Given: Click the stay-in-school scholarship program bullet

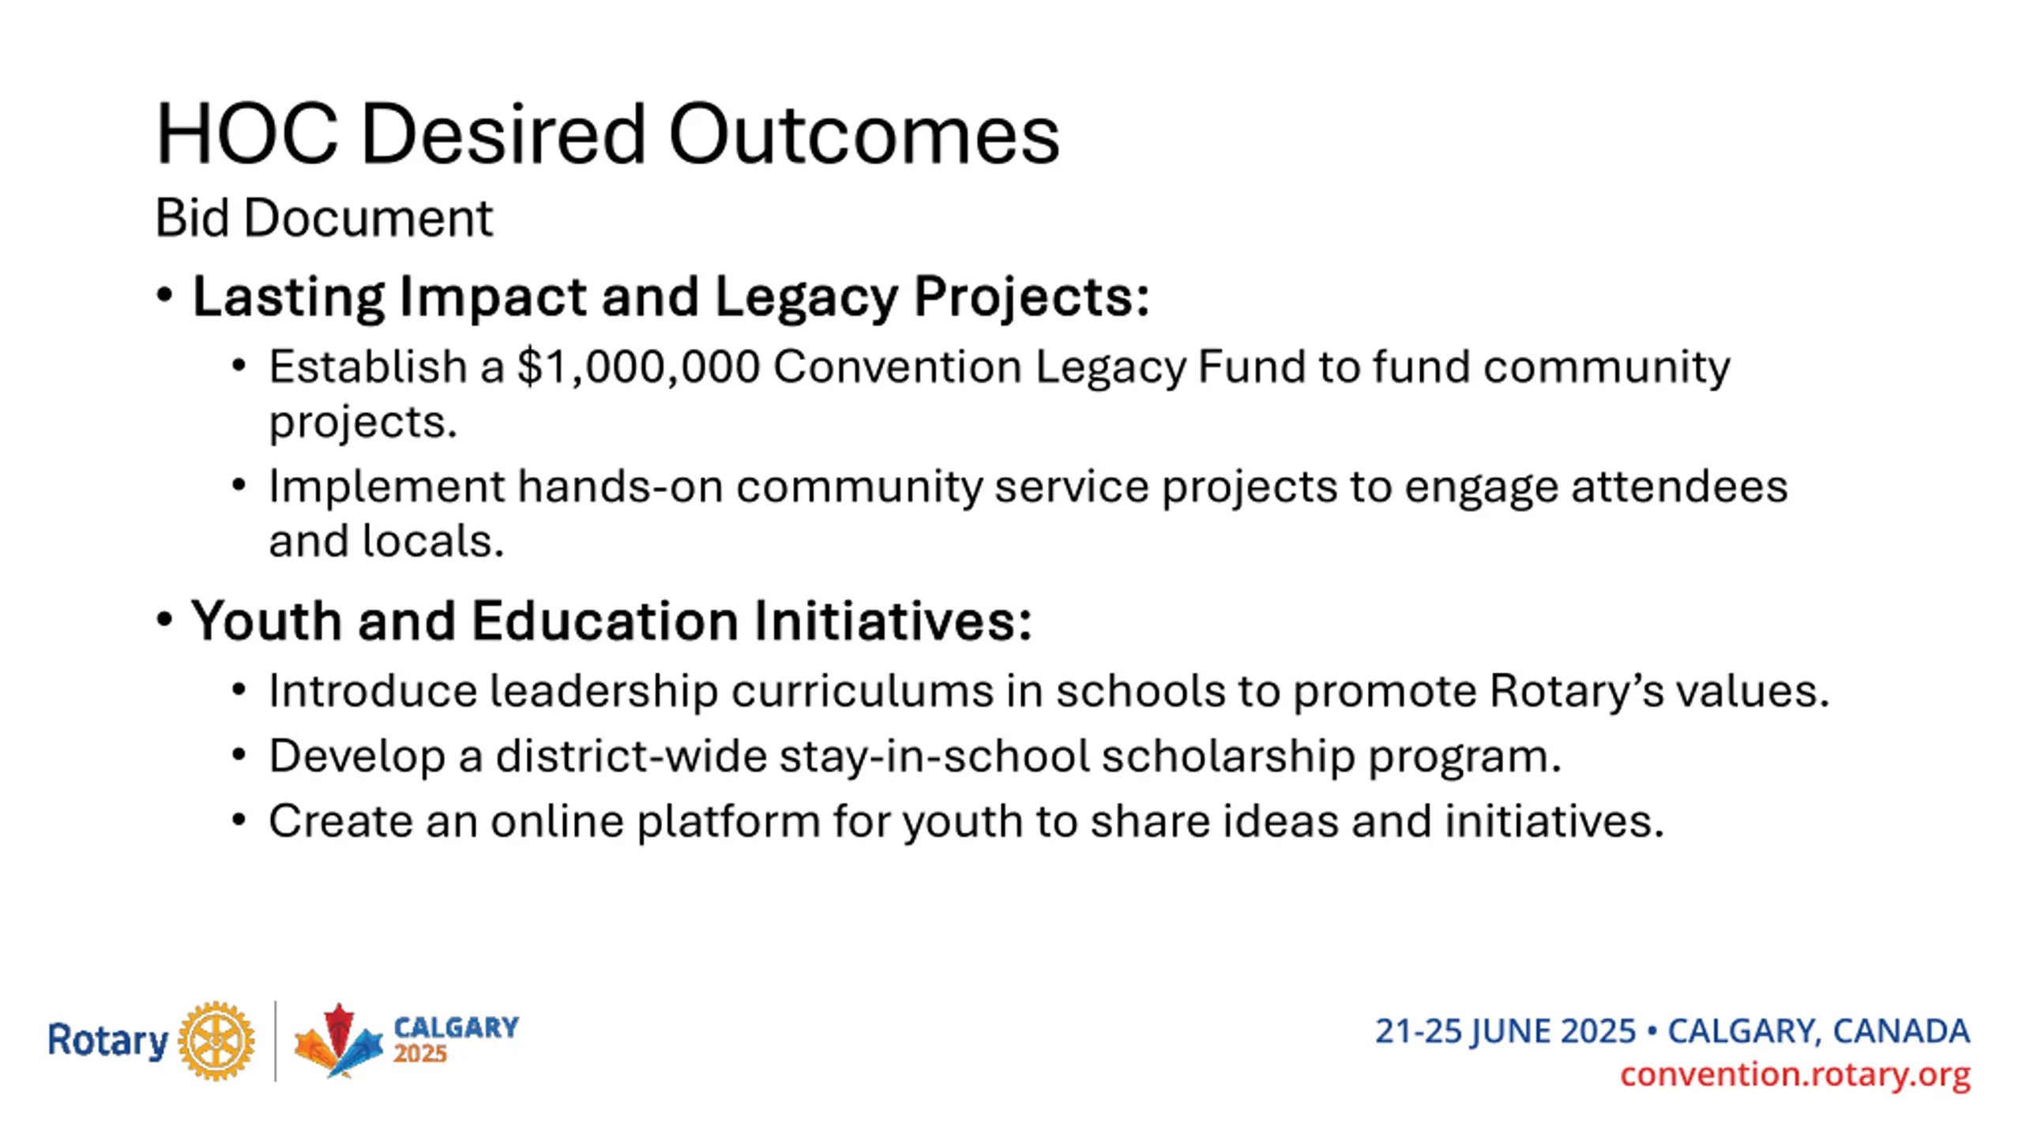Looking at the screenshot, I should pyautogui.click(x=915, y=756).
